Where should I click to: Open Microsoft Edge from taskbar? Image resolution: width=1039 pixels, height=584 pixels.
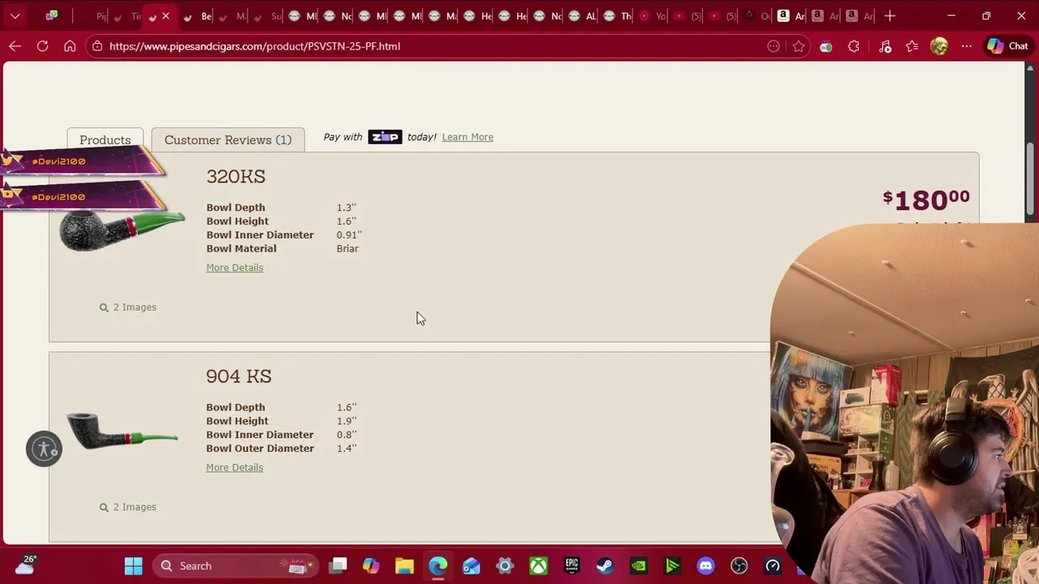[438, 565]
